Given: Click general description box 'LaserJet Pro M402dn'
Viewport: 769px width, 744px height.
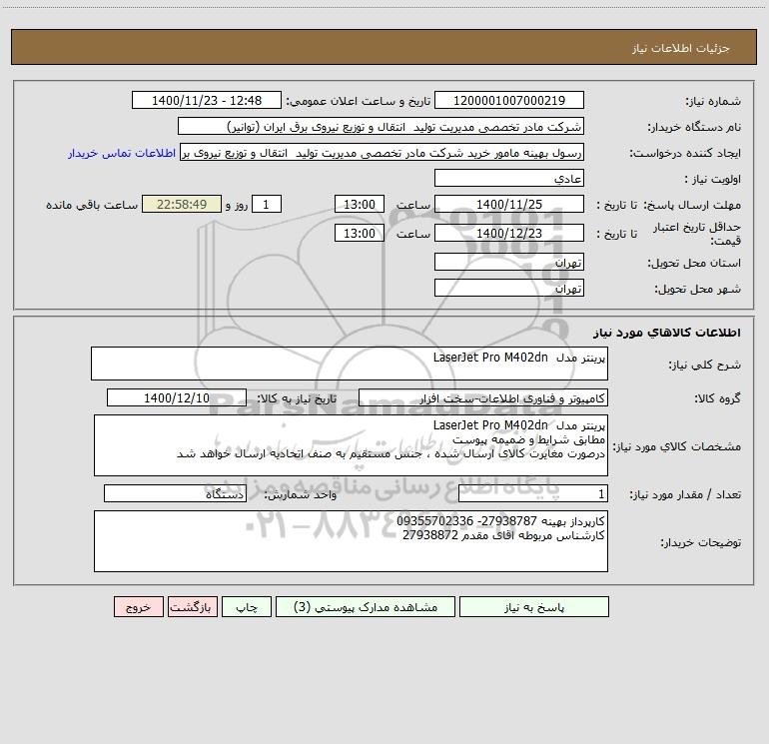Looking at the screenshot, I should 350,364.
